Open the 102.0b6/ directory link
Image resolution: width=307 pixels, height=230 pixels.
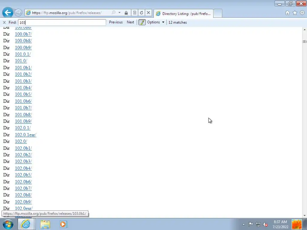coord(23,182)
